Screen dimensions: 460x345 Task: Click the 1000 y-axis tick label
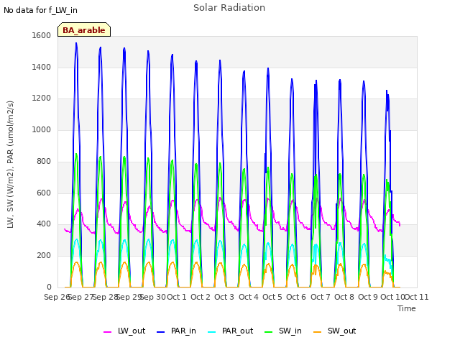[42, 129]
